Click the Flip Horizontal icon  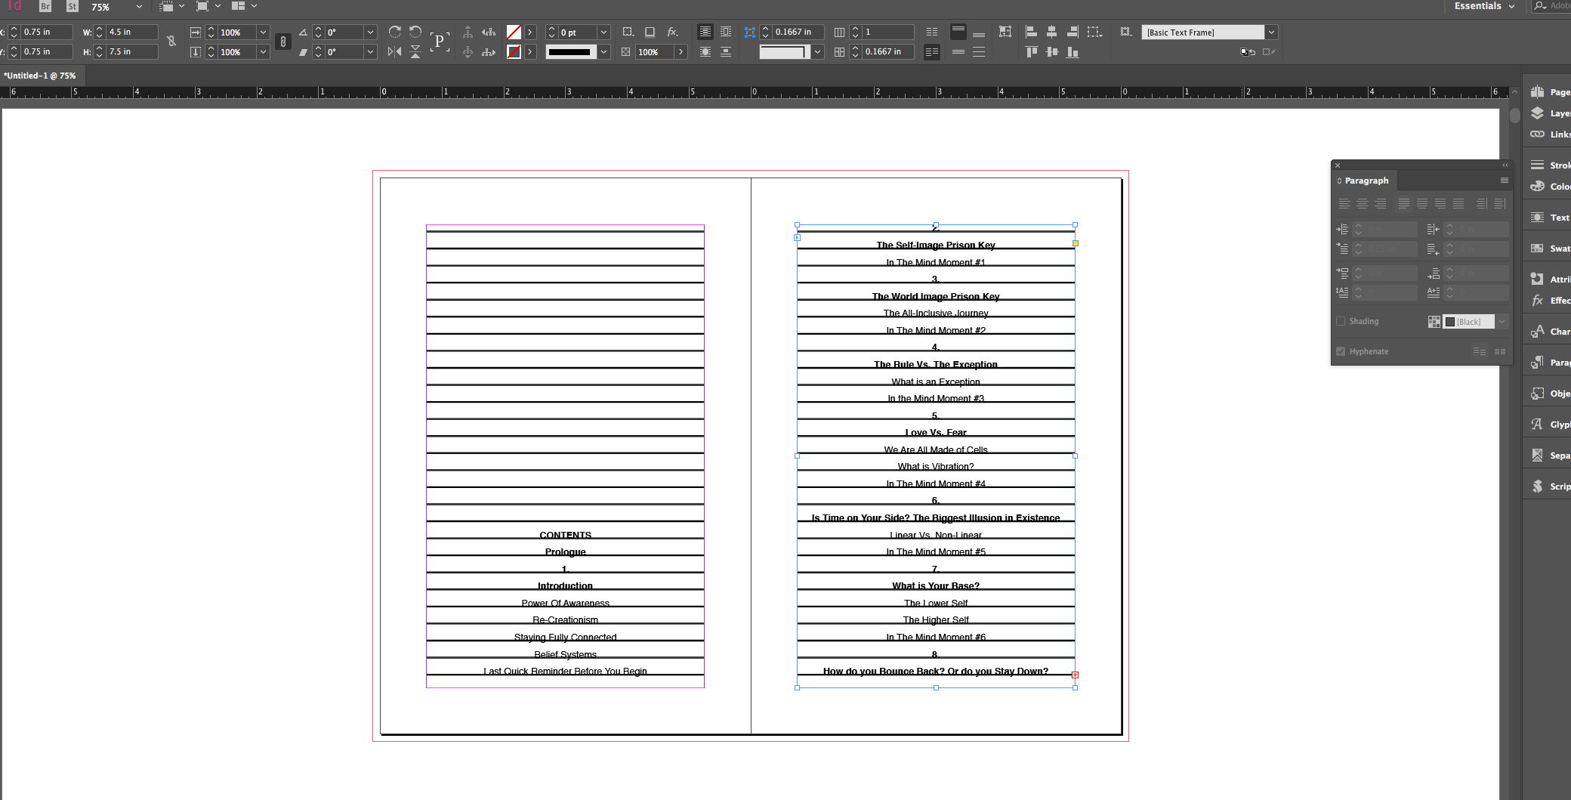tap(394, 52)
